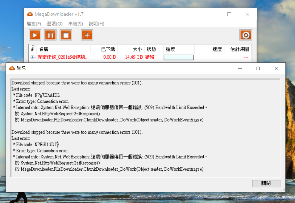Sort by the 狀態 column header
295x203 pixels.
point(154,49)
